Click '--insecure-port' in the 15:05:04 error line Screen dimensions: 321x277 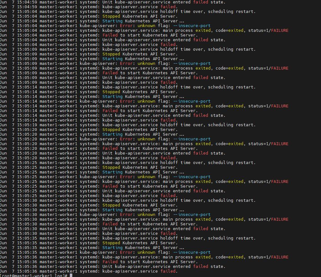click(192, 25)
